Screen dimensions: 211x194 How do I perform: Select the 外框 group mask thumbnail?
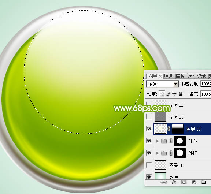(180, 153)
